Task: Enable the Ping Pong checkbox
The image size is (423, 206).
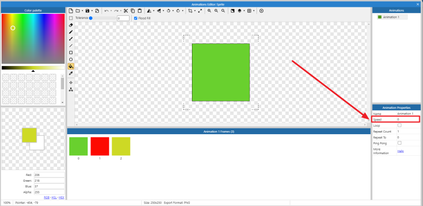Action: click(x=400, y=143)
